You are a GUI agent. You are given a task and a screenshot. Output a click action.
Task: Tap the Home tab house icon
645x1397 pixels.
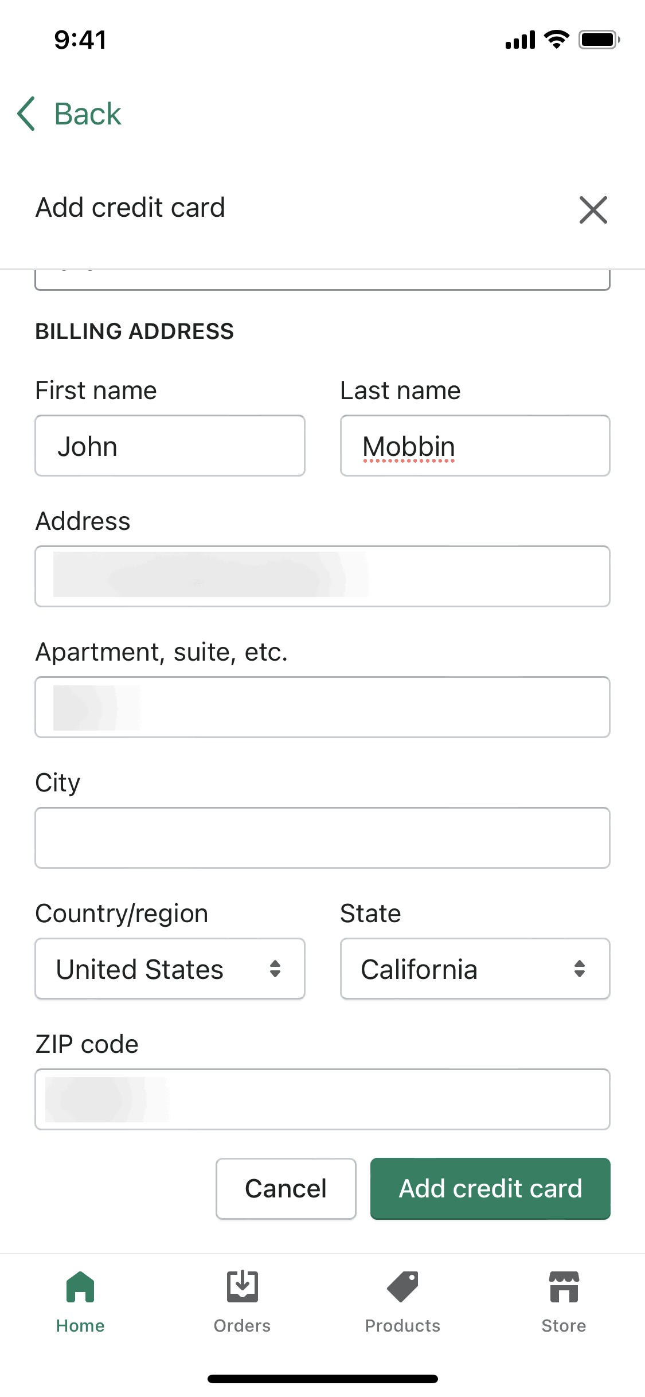80,1287
